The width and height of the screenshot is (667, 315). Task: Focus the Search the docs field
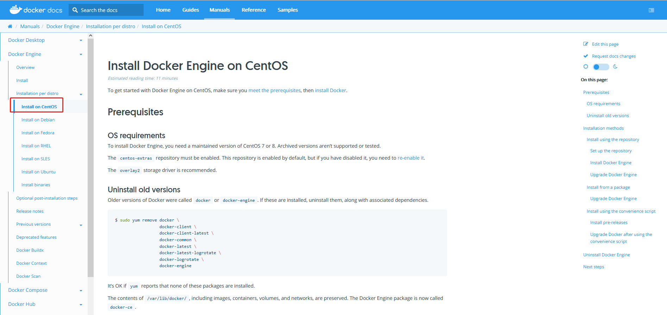[106, 10]
